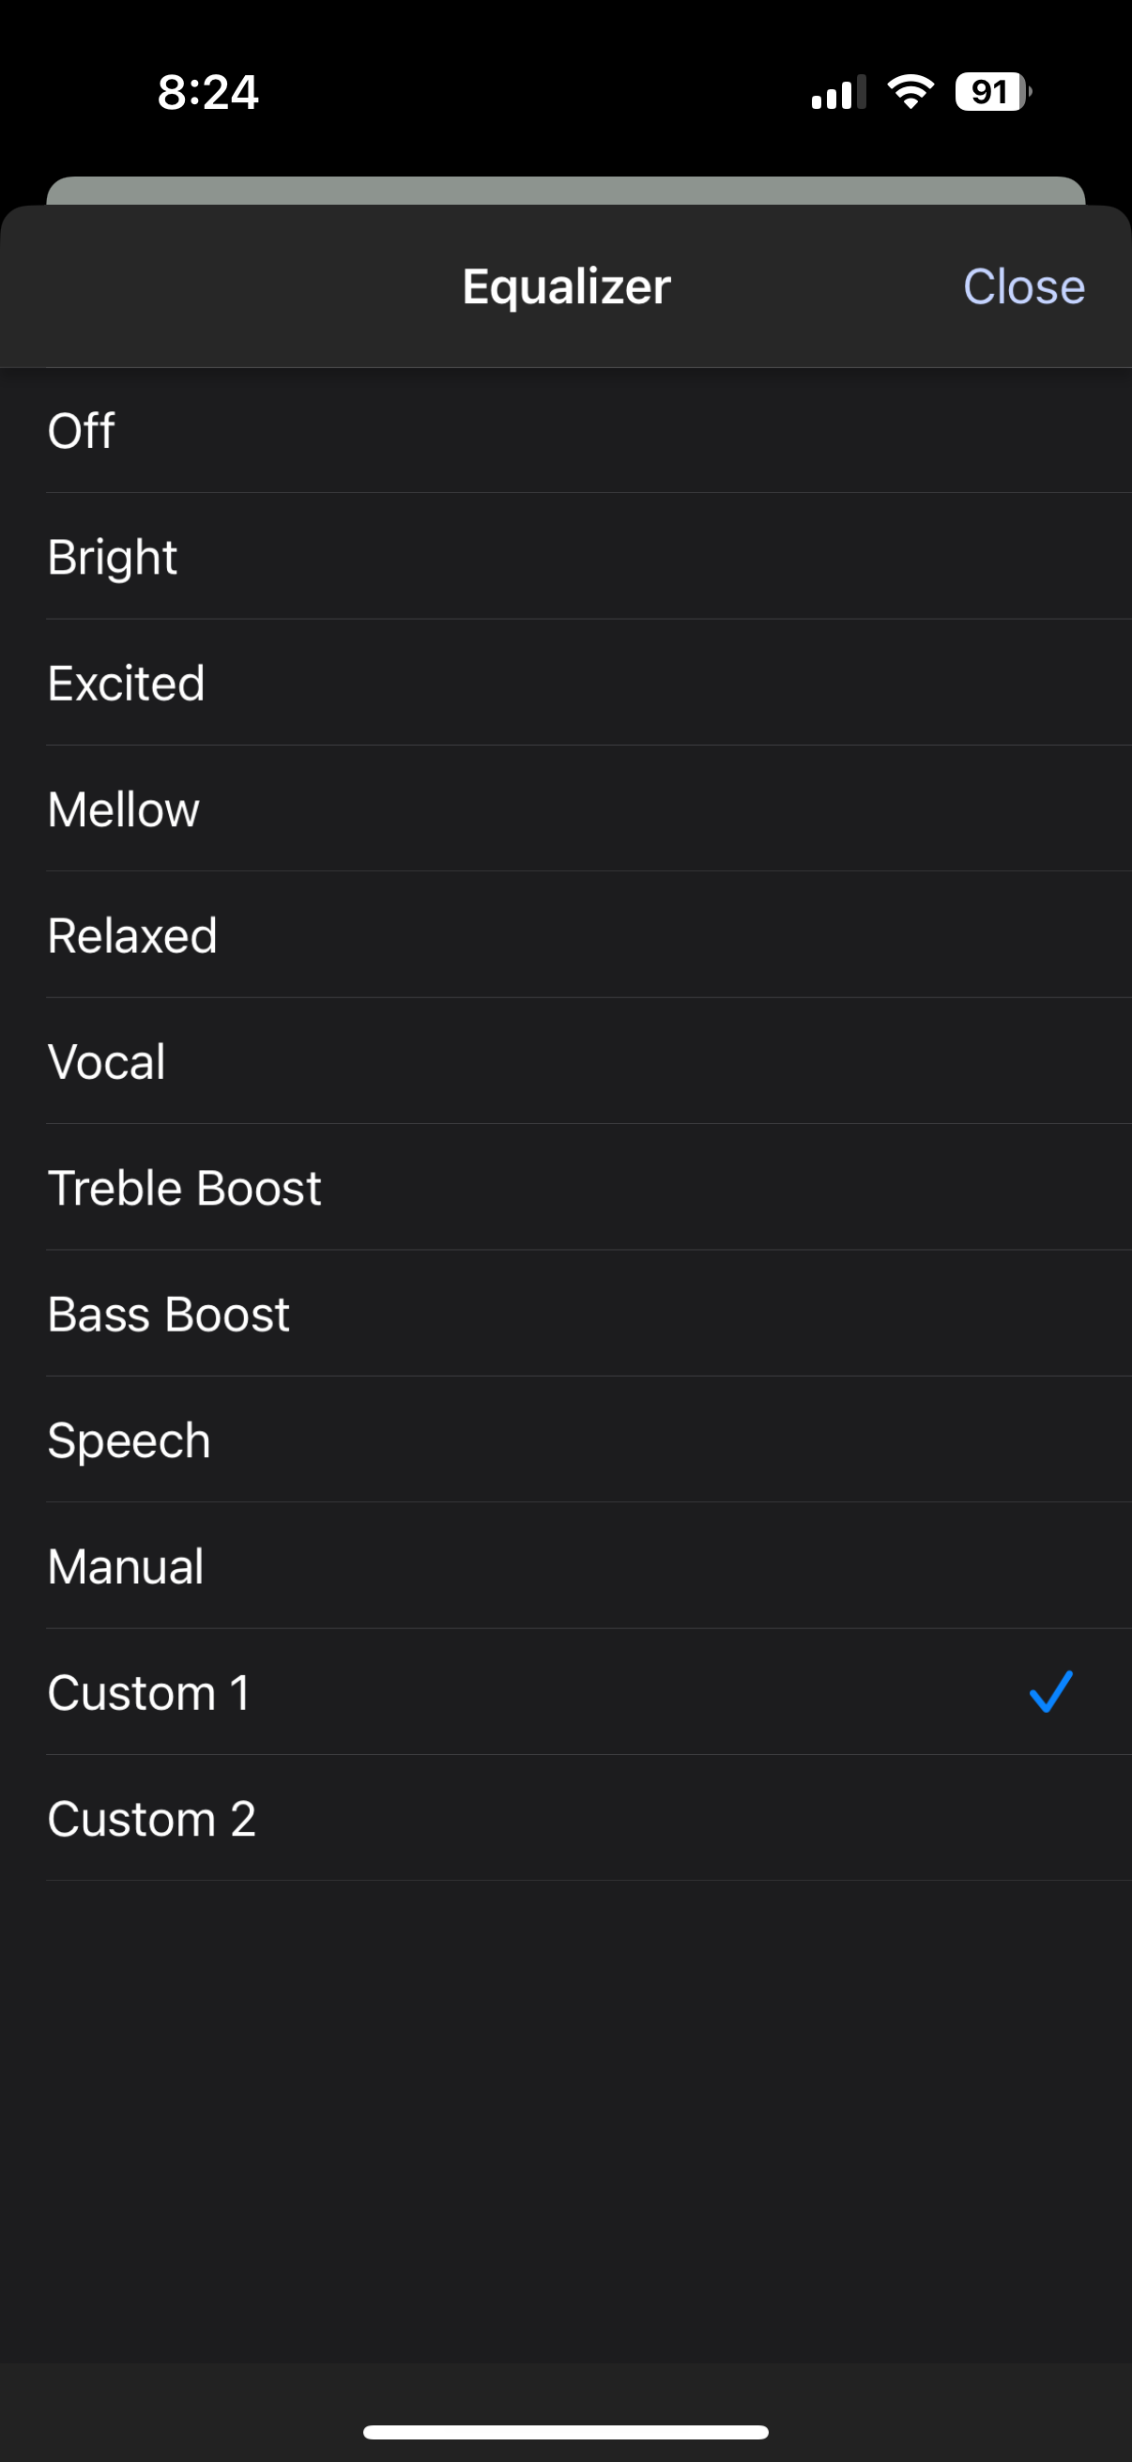
Task: Tap the Equalizer title header
Action: [x=567, y=286]
